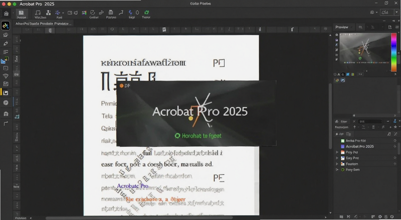Viewport: 401px width, 220px height.
Task: Click the scroll-down arrow beside the document
Action: pyautogui.click(x=330, y=213)
